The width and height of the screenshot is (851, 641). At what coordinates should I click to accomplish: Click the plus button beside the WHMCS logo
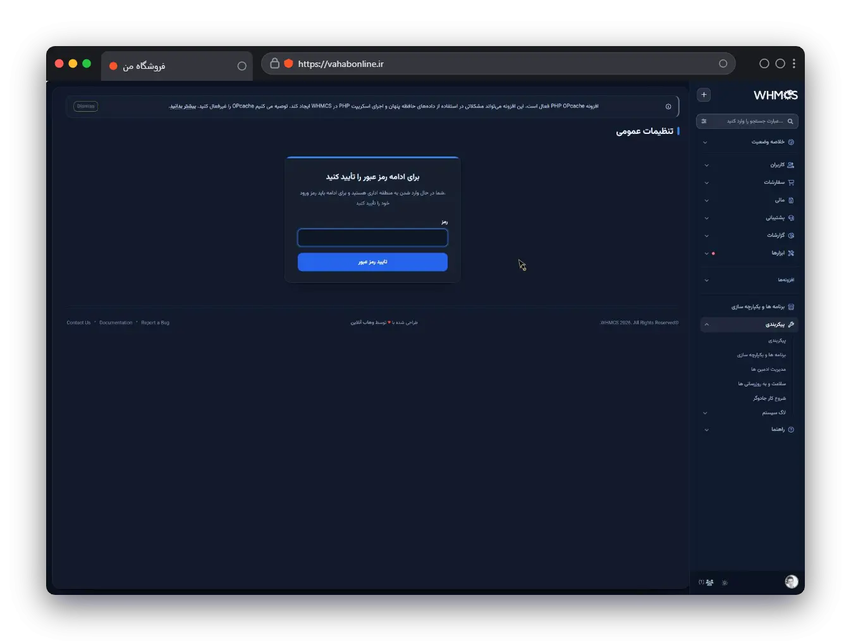(704, 95)
